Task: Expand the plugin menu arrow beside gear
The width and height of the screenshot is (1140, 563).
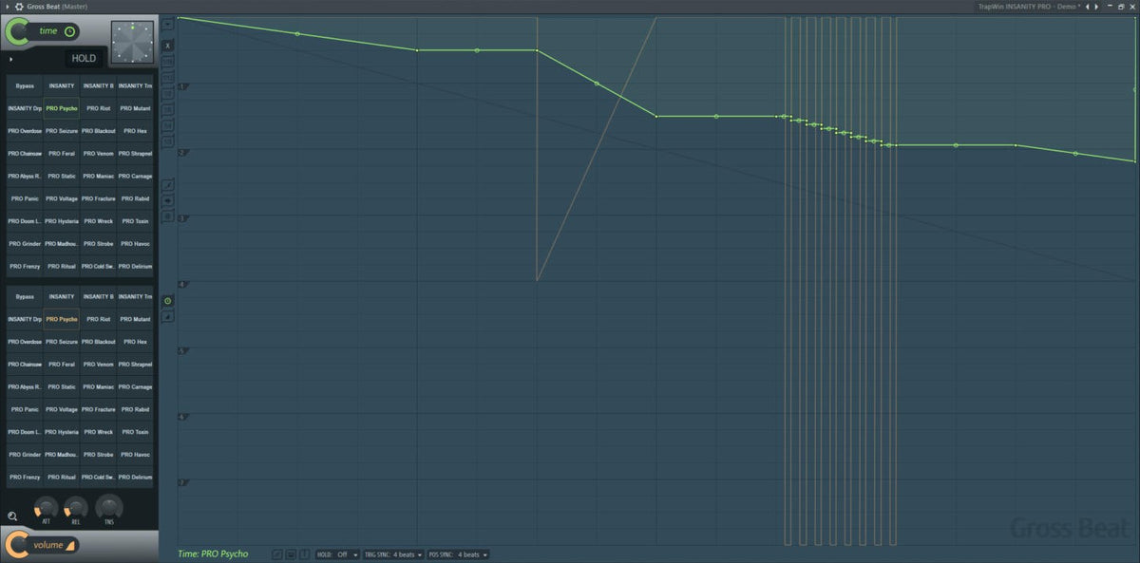Action: point(7,6)
